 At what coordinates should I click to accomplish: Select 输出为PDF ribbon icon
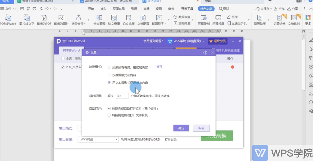44,20
